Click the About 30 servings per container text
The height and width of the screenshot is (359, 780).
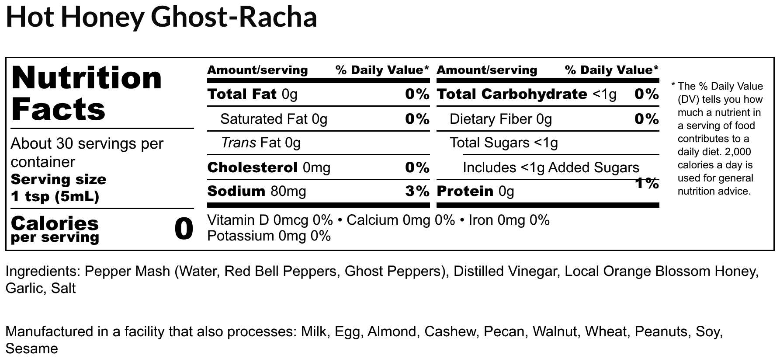pos(87,153)
